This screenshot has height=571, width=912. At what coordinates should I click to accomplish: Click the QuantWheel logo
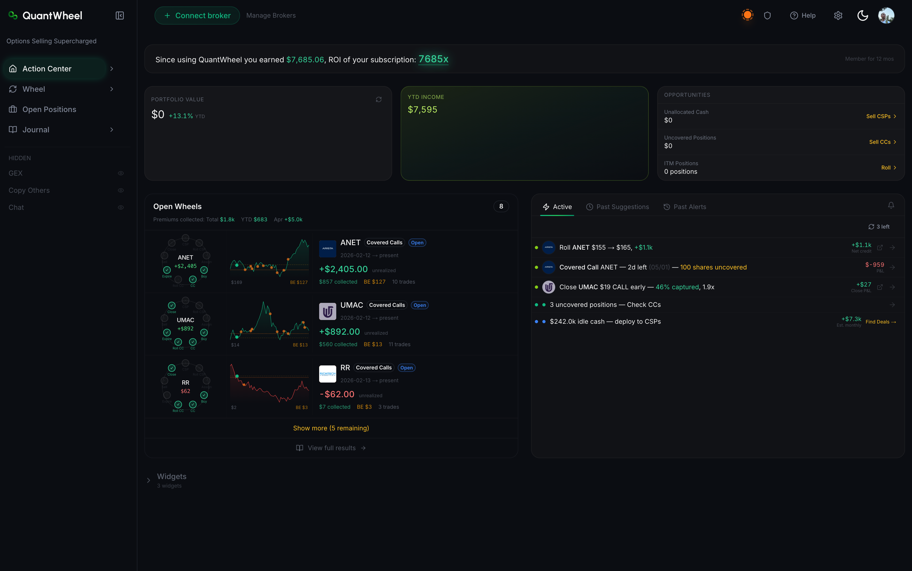point(45,16)
